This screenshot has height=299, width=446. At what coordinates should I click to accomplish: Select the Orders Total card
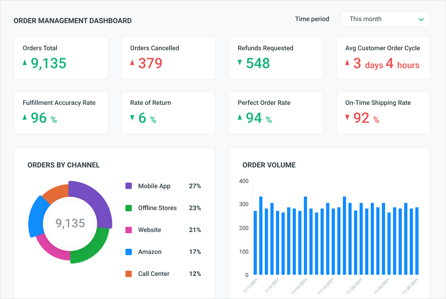point(61,58)
